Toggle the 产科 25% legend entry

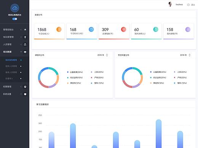[x=180, y=77]
